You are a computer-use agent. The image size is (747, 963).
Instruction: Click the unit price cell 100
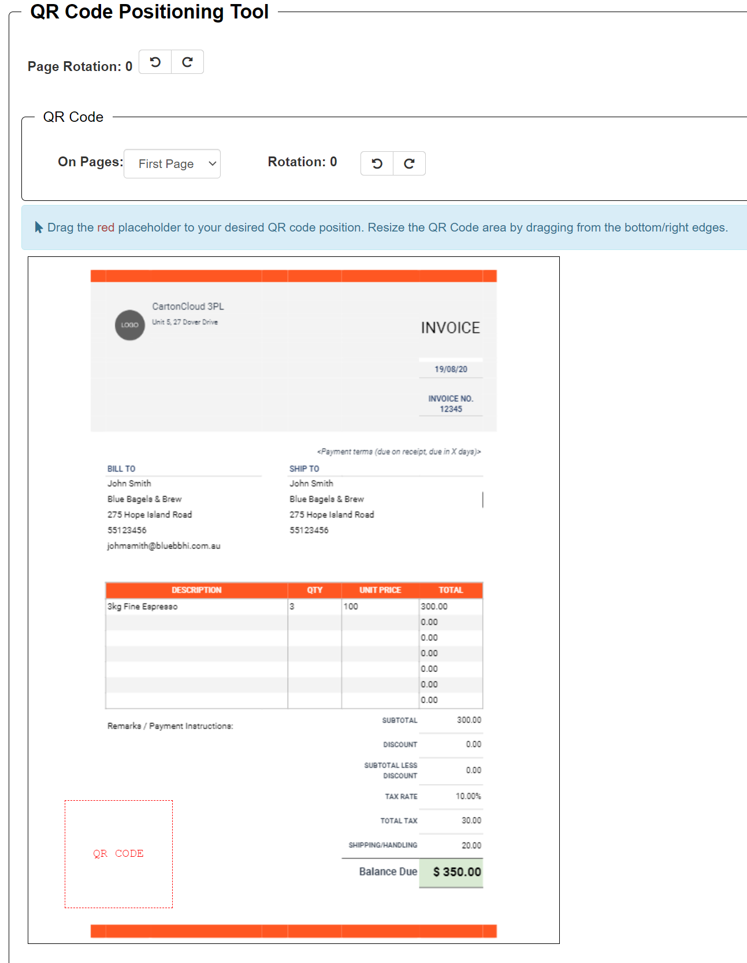click(x=380, y=606)
